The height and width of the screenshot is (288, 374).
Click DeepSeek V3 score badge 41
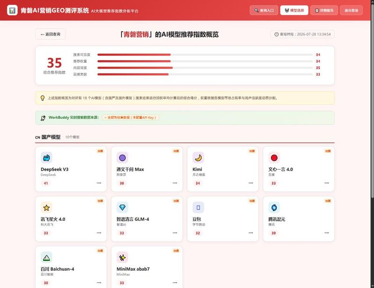tap(46, 183)
